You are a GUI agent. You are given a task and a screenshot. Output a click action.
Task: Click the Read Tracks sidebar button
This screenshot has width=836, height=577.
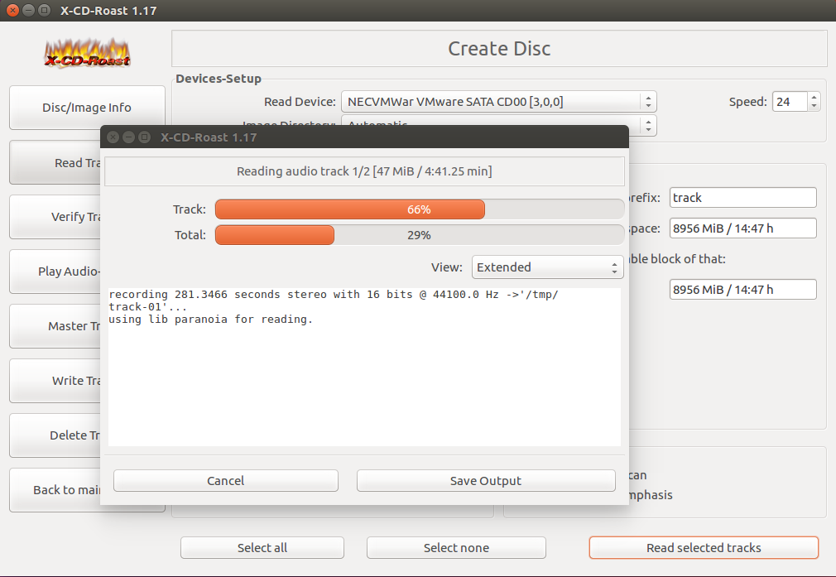55,162
